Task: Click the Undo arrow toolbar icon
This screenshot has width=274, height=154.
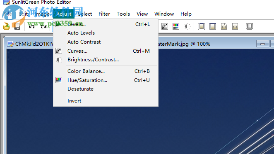Action: (x=31, y=26)
